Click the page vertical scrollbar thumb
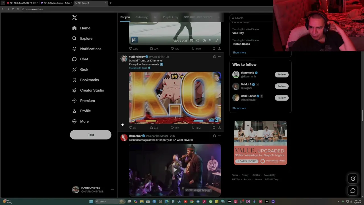The height and width of the screenshot is (205, 364). pos(362,116)
